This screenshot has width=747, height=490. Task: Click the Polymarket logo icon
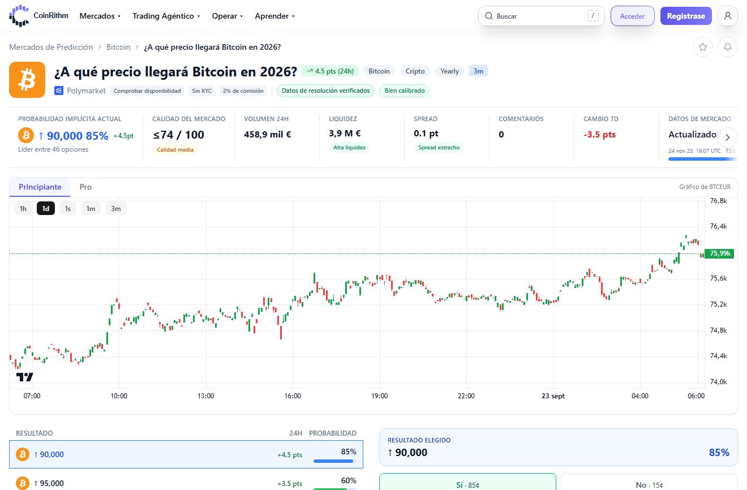(x=59, y=91)
